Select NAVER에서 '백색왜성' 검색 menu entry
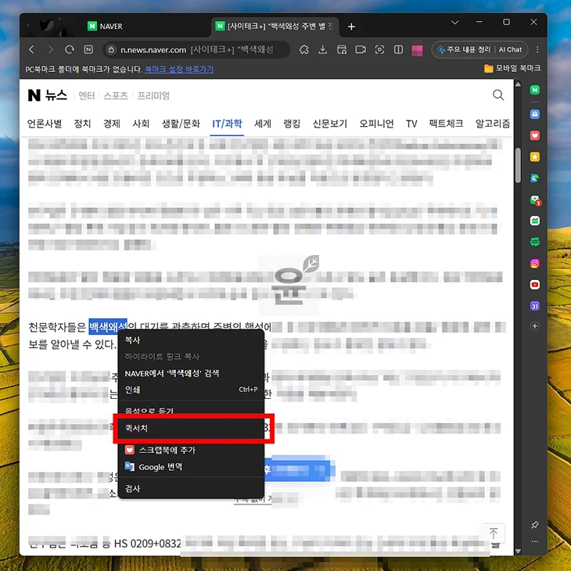 pyautogui.click(x=190, y=373)
